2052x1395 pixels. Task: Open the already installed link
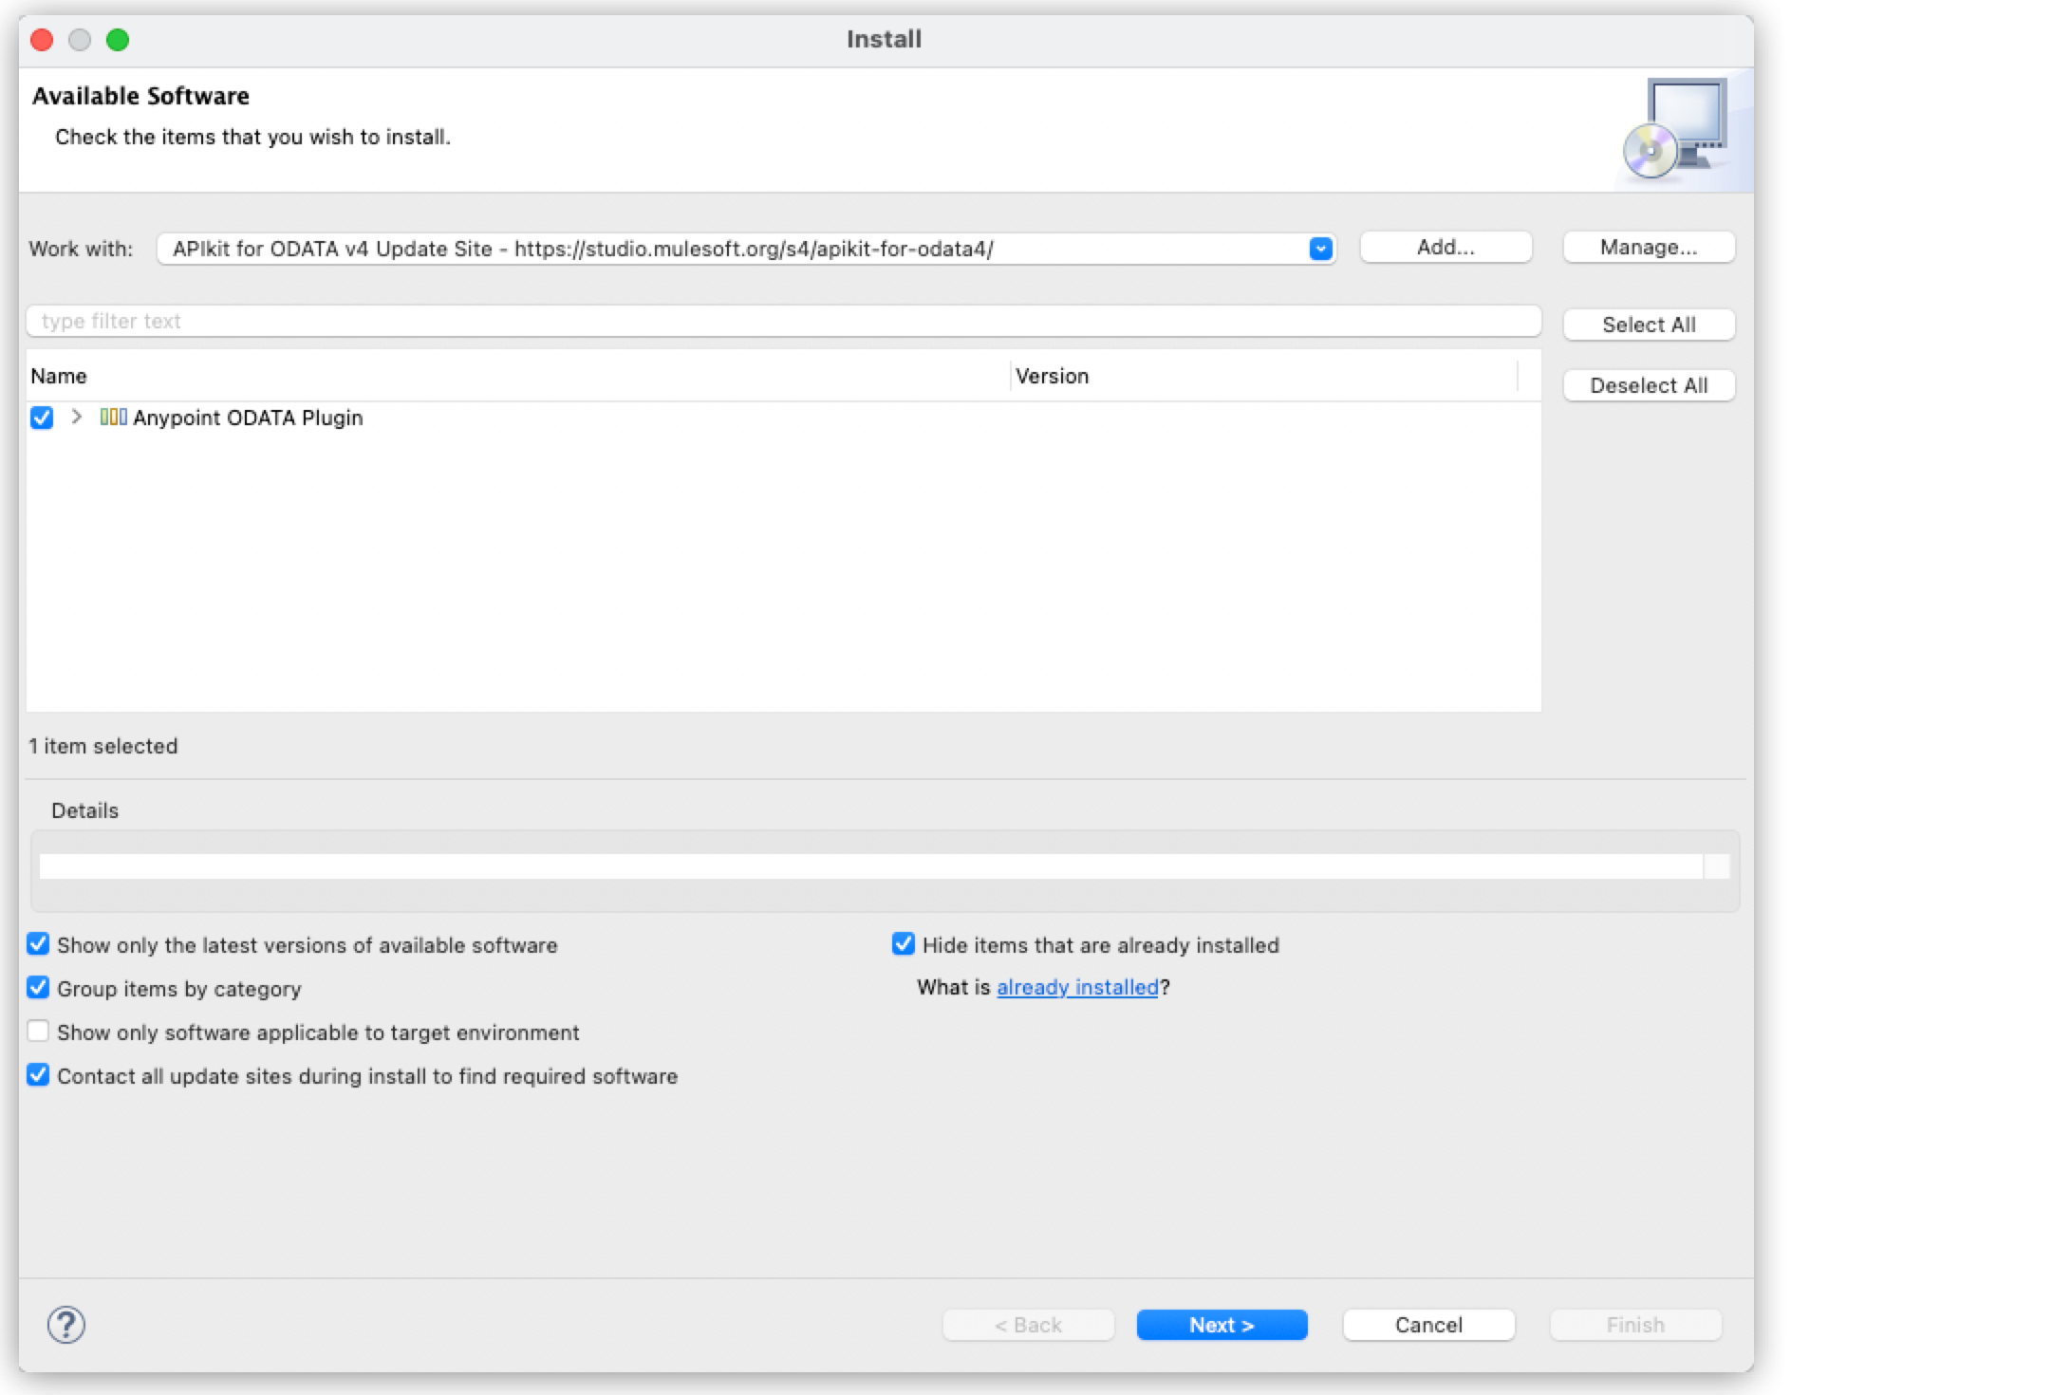[x=1078, y=987]
